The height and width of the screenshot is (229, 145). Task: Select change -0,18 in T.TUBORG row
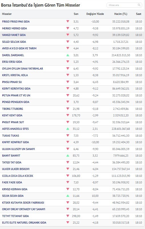95,109
